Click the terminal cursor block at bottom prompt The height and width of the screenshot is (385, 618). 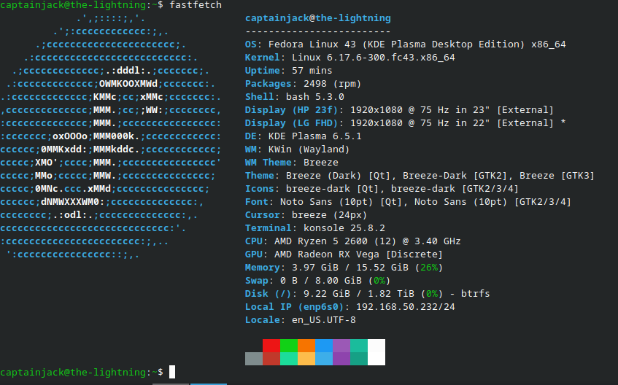(x=172, y=372)
